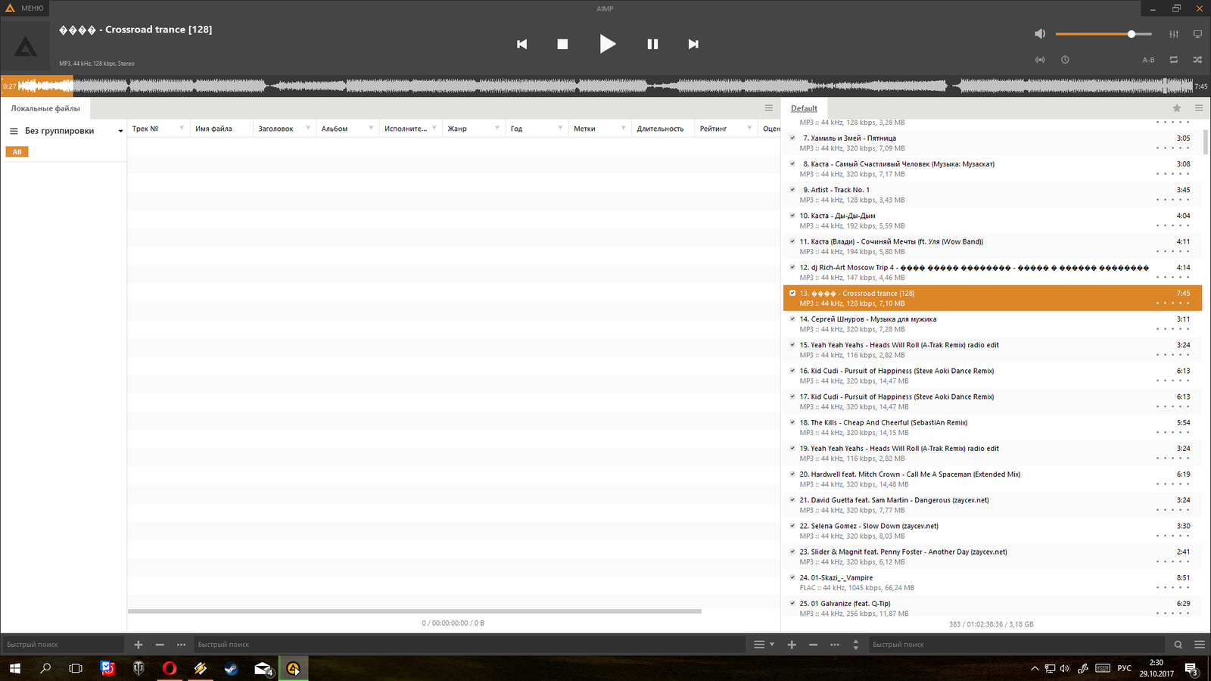Open the visualization monitor icon
The image size is (1211, 681).
coord(1197,34)
